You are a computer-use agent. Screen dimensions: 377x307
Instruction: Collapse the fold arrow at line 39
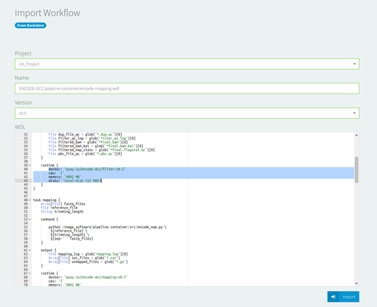[x=30, y=165]
